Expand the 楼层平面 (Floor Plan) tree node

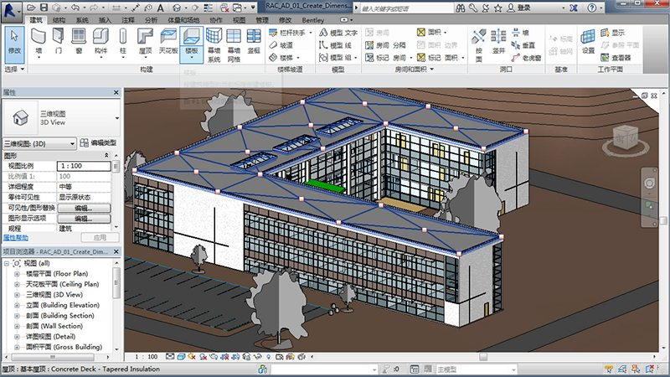pyautogui.click(x=17, y=274)
